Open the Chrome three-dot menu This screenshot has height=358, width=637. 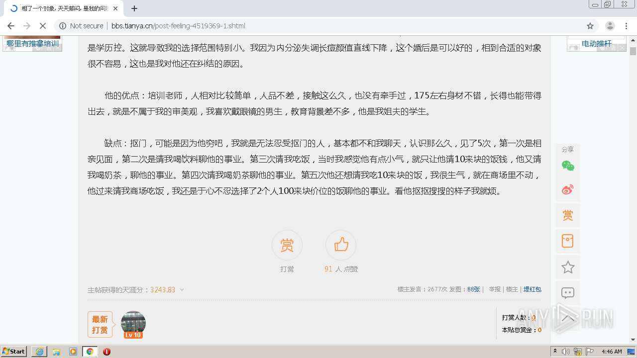[626, 26]
